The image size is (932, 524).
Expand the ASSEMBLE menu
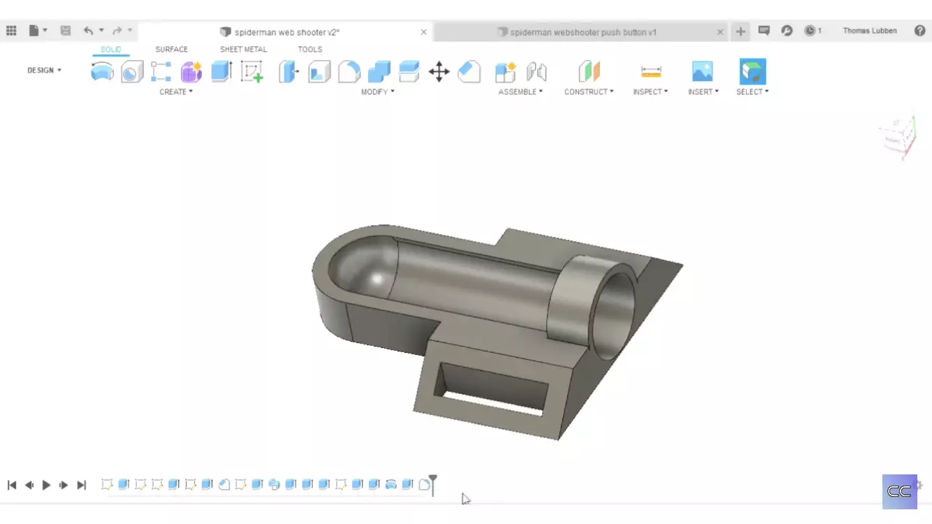[520, 92]
